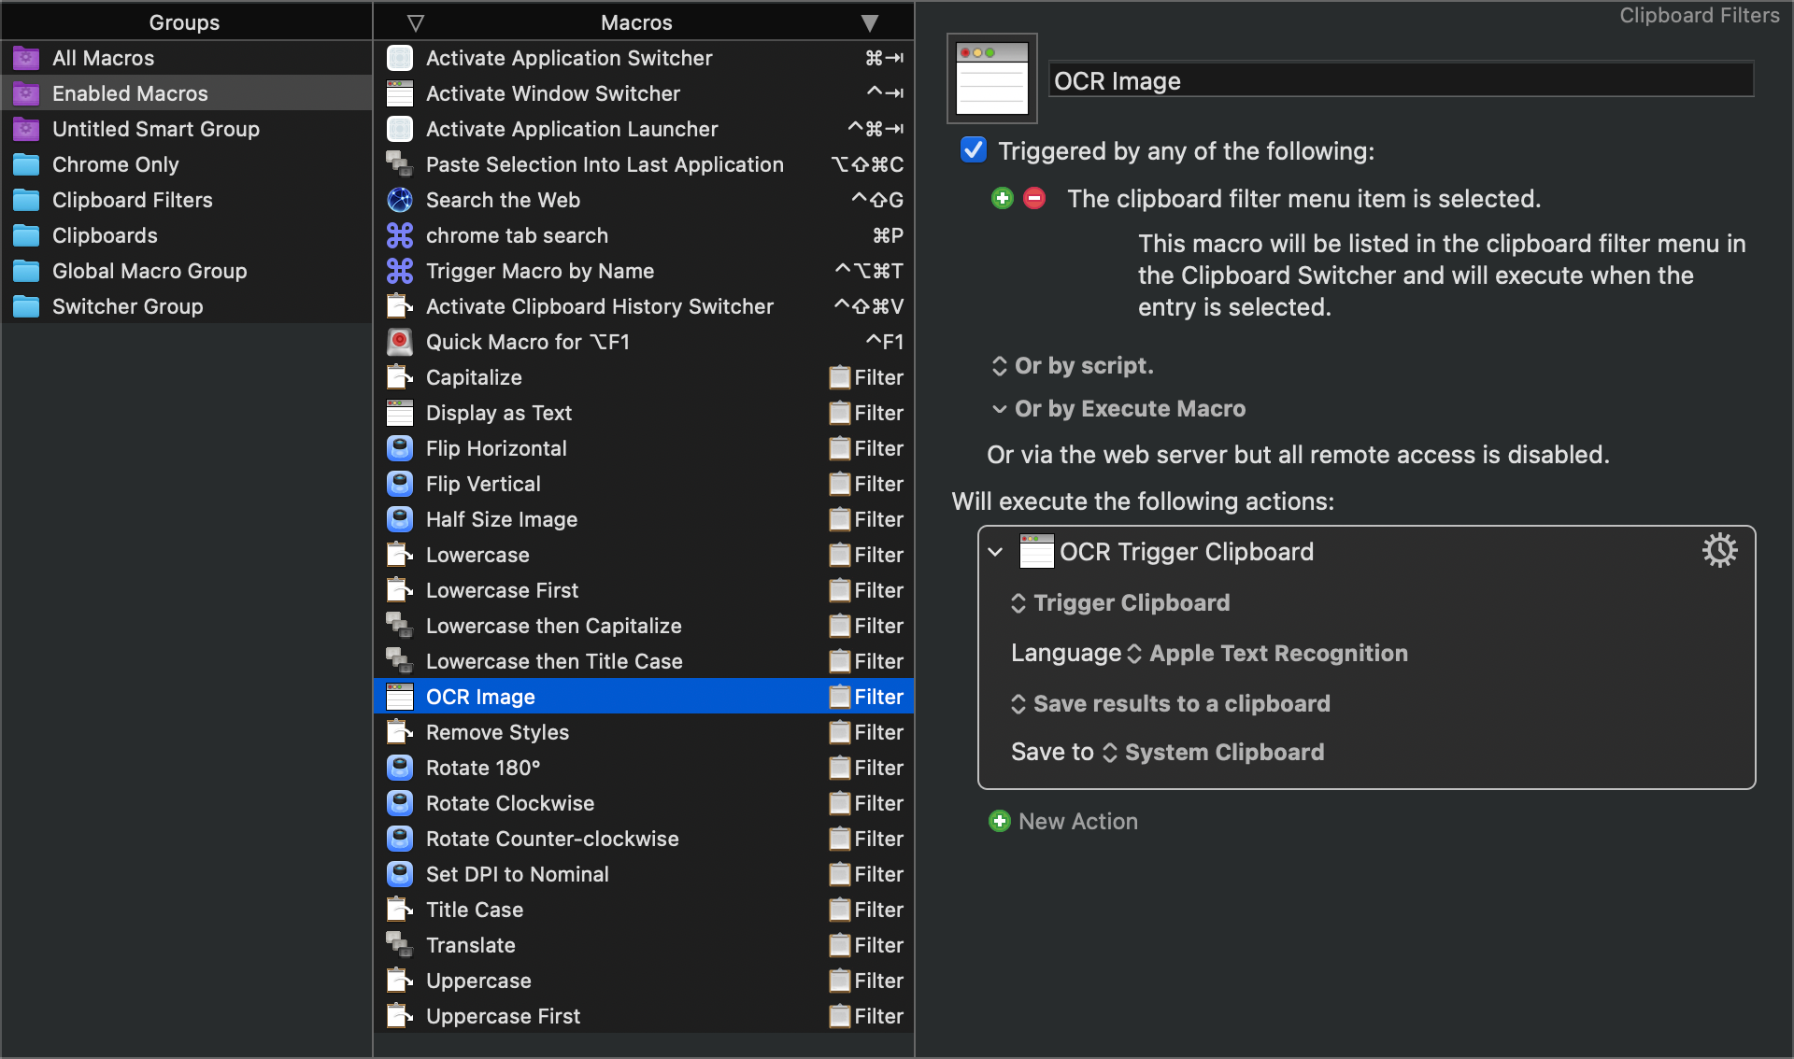Collapse the OCR Trigger Clipboard action
The image size is (1794, 1059).
[996, 552]
